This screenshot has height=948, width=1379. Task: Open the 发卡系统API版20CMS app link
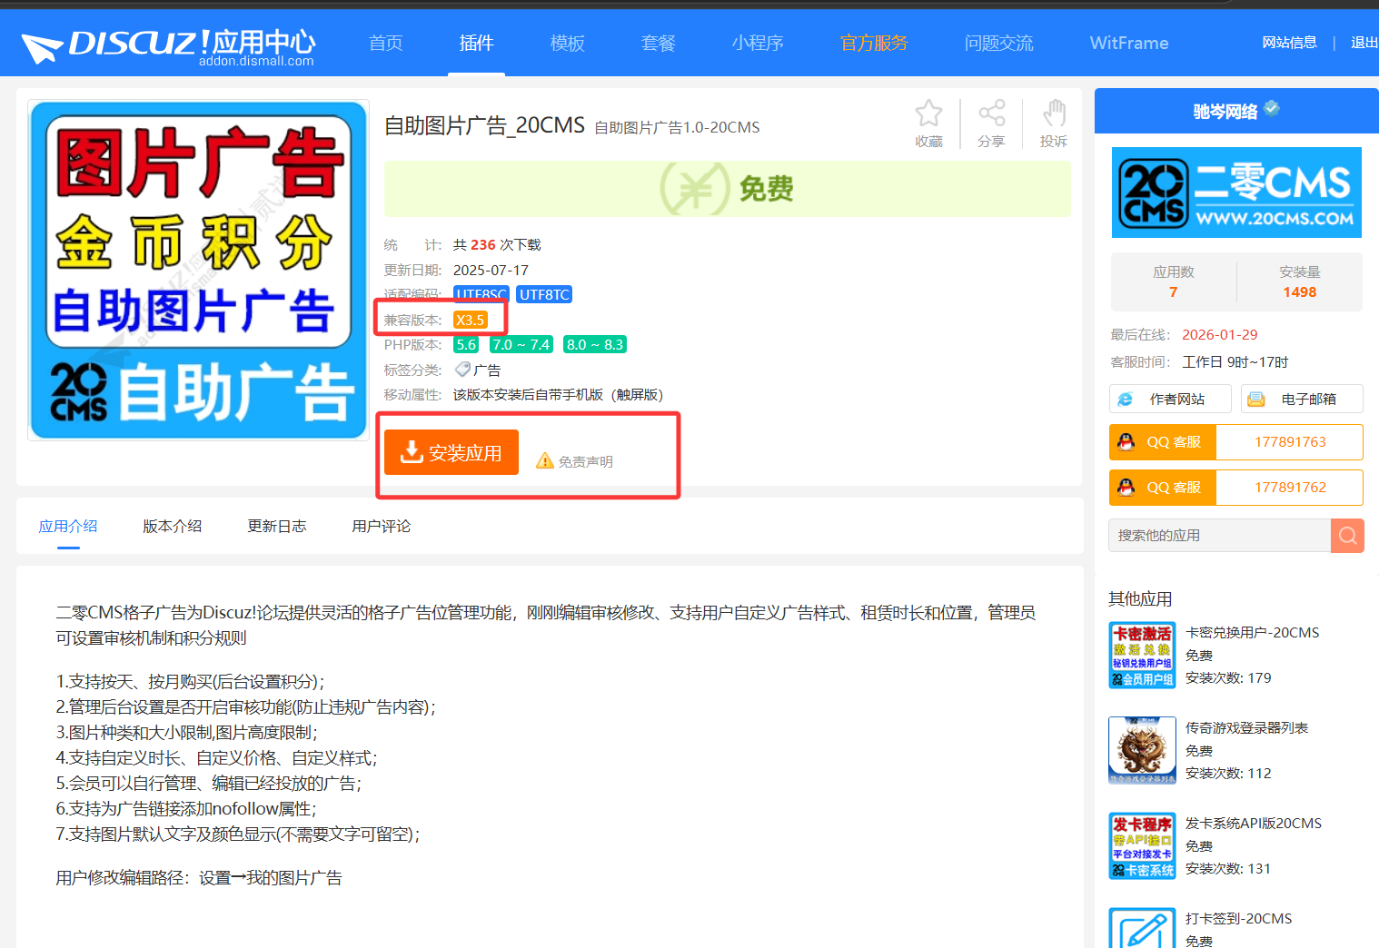click(x=1254, y=824)
